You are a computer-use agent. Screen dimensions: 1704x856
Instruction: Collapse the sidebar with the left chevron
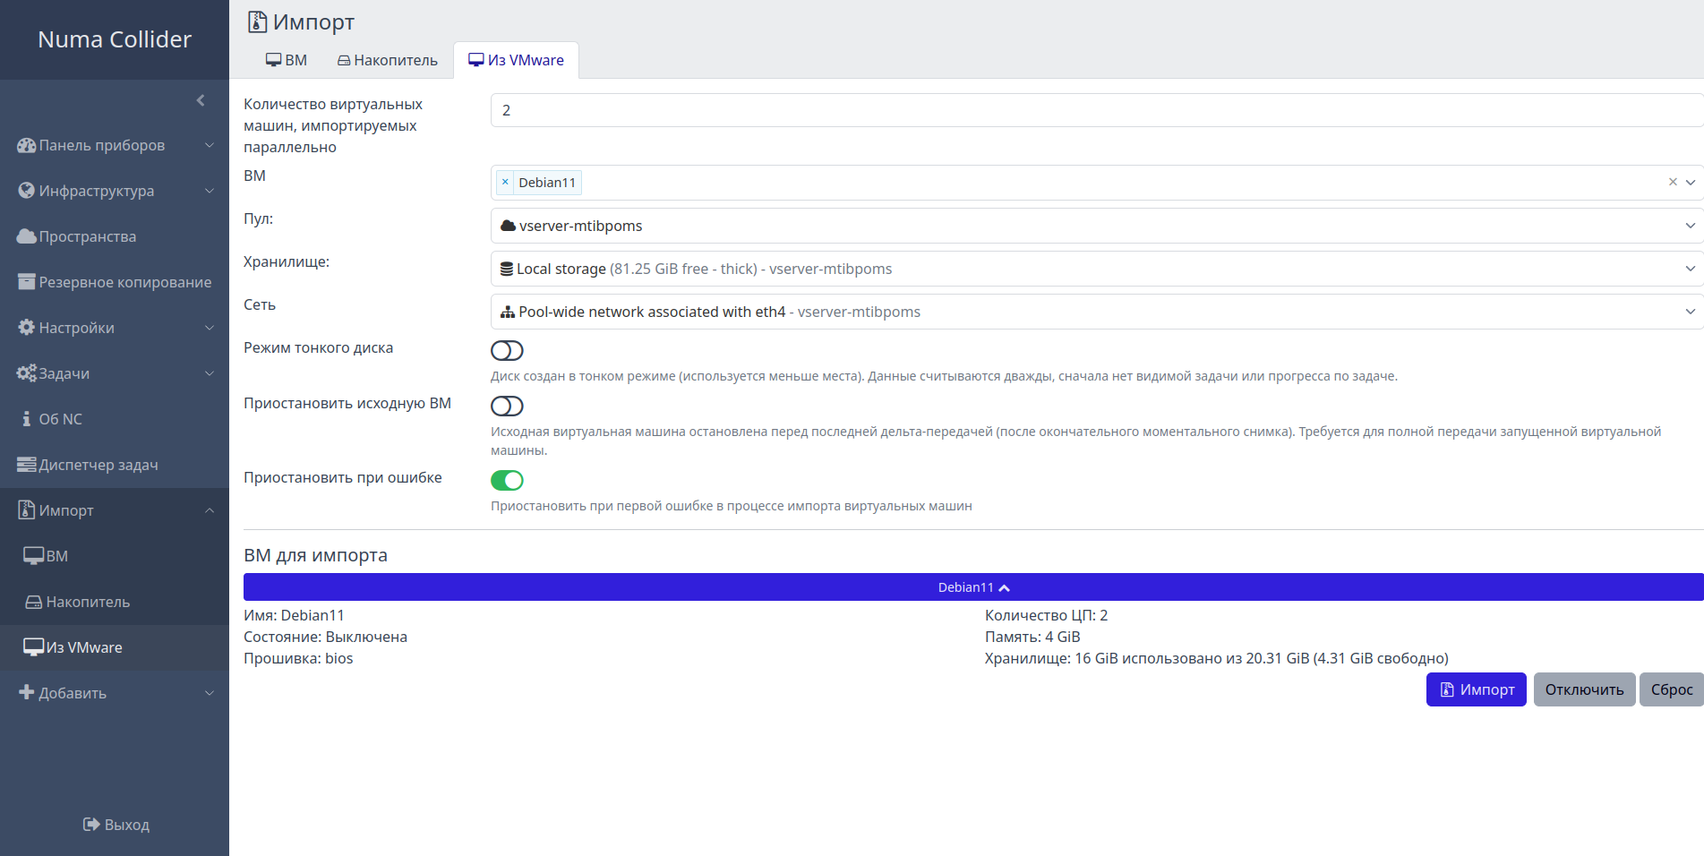pos(201,100)
